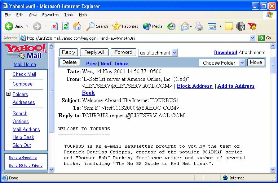Image resolution: width=278 pixels, height=183 pixels.
Task: Go to the Prev message link
Action: 91,64
